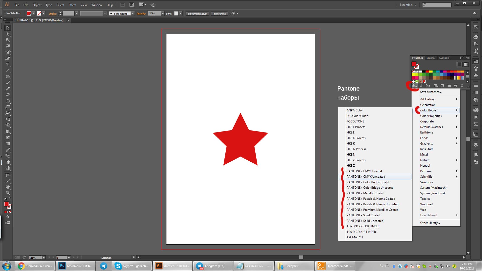The height and width of the screenshot is (271, 482).
Task: Reset default fill and stroke in toolbar
Action: 6,199
